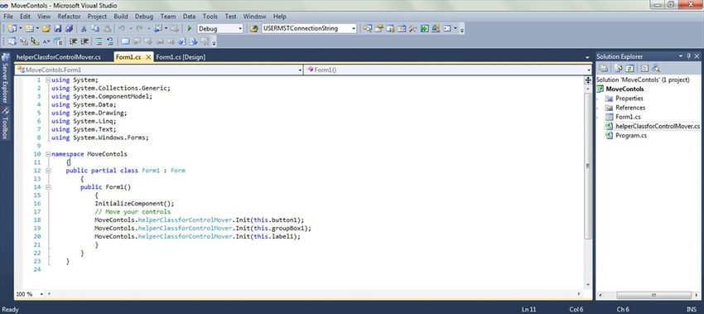Open the USERMSTConnectionString dropdown
Screen dimensions: 704x314
354,28
